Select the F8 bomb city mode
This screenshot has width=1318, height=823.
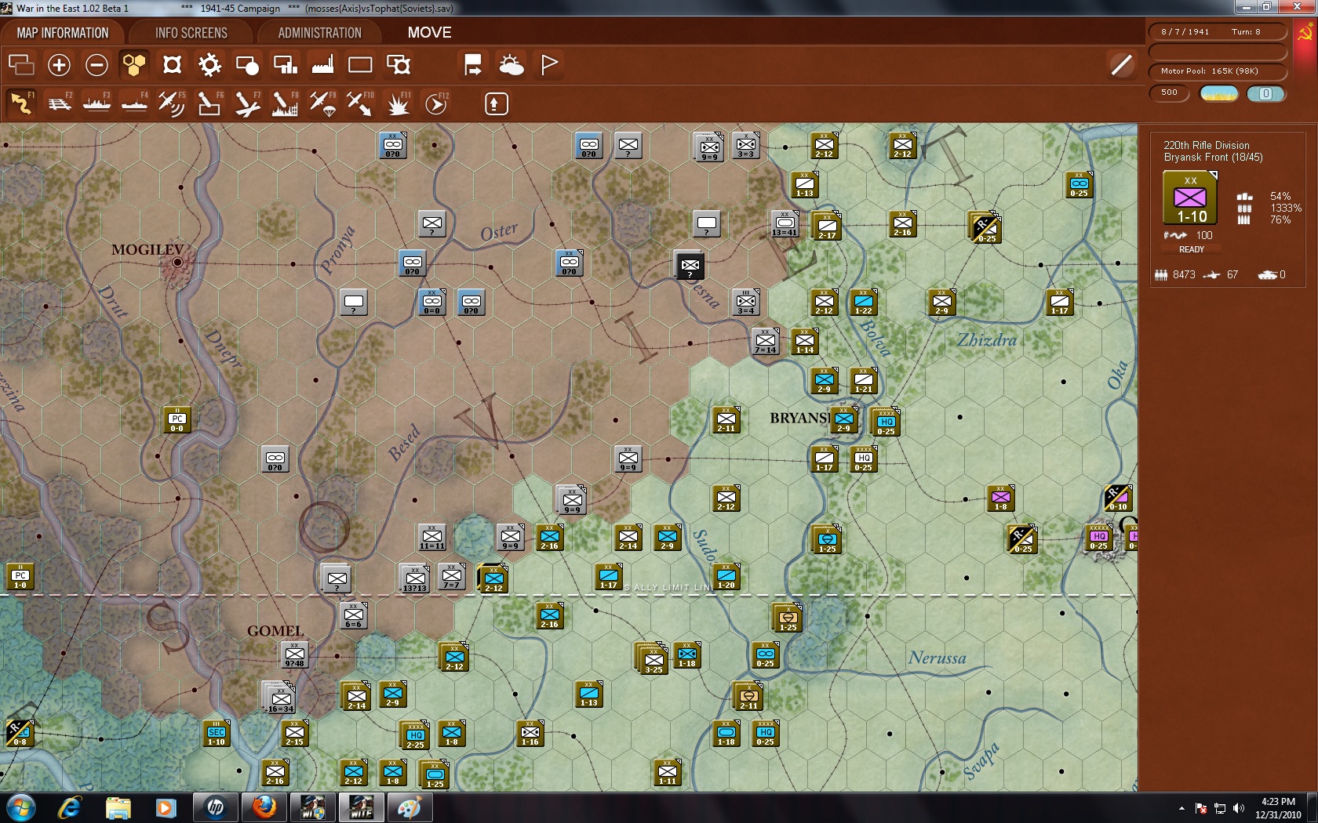[x=285, y=103]
